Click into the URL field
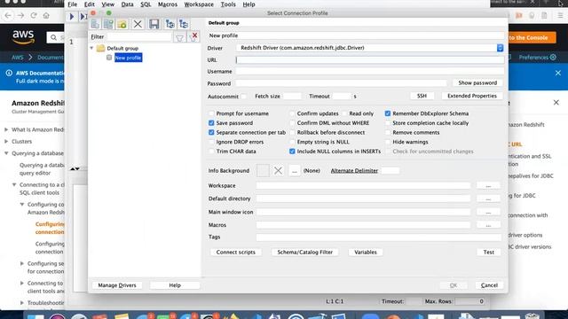Screen dimensions: 568x319 tap(370, 60)
